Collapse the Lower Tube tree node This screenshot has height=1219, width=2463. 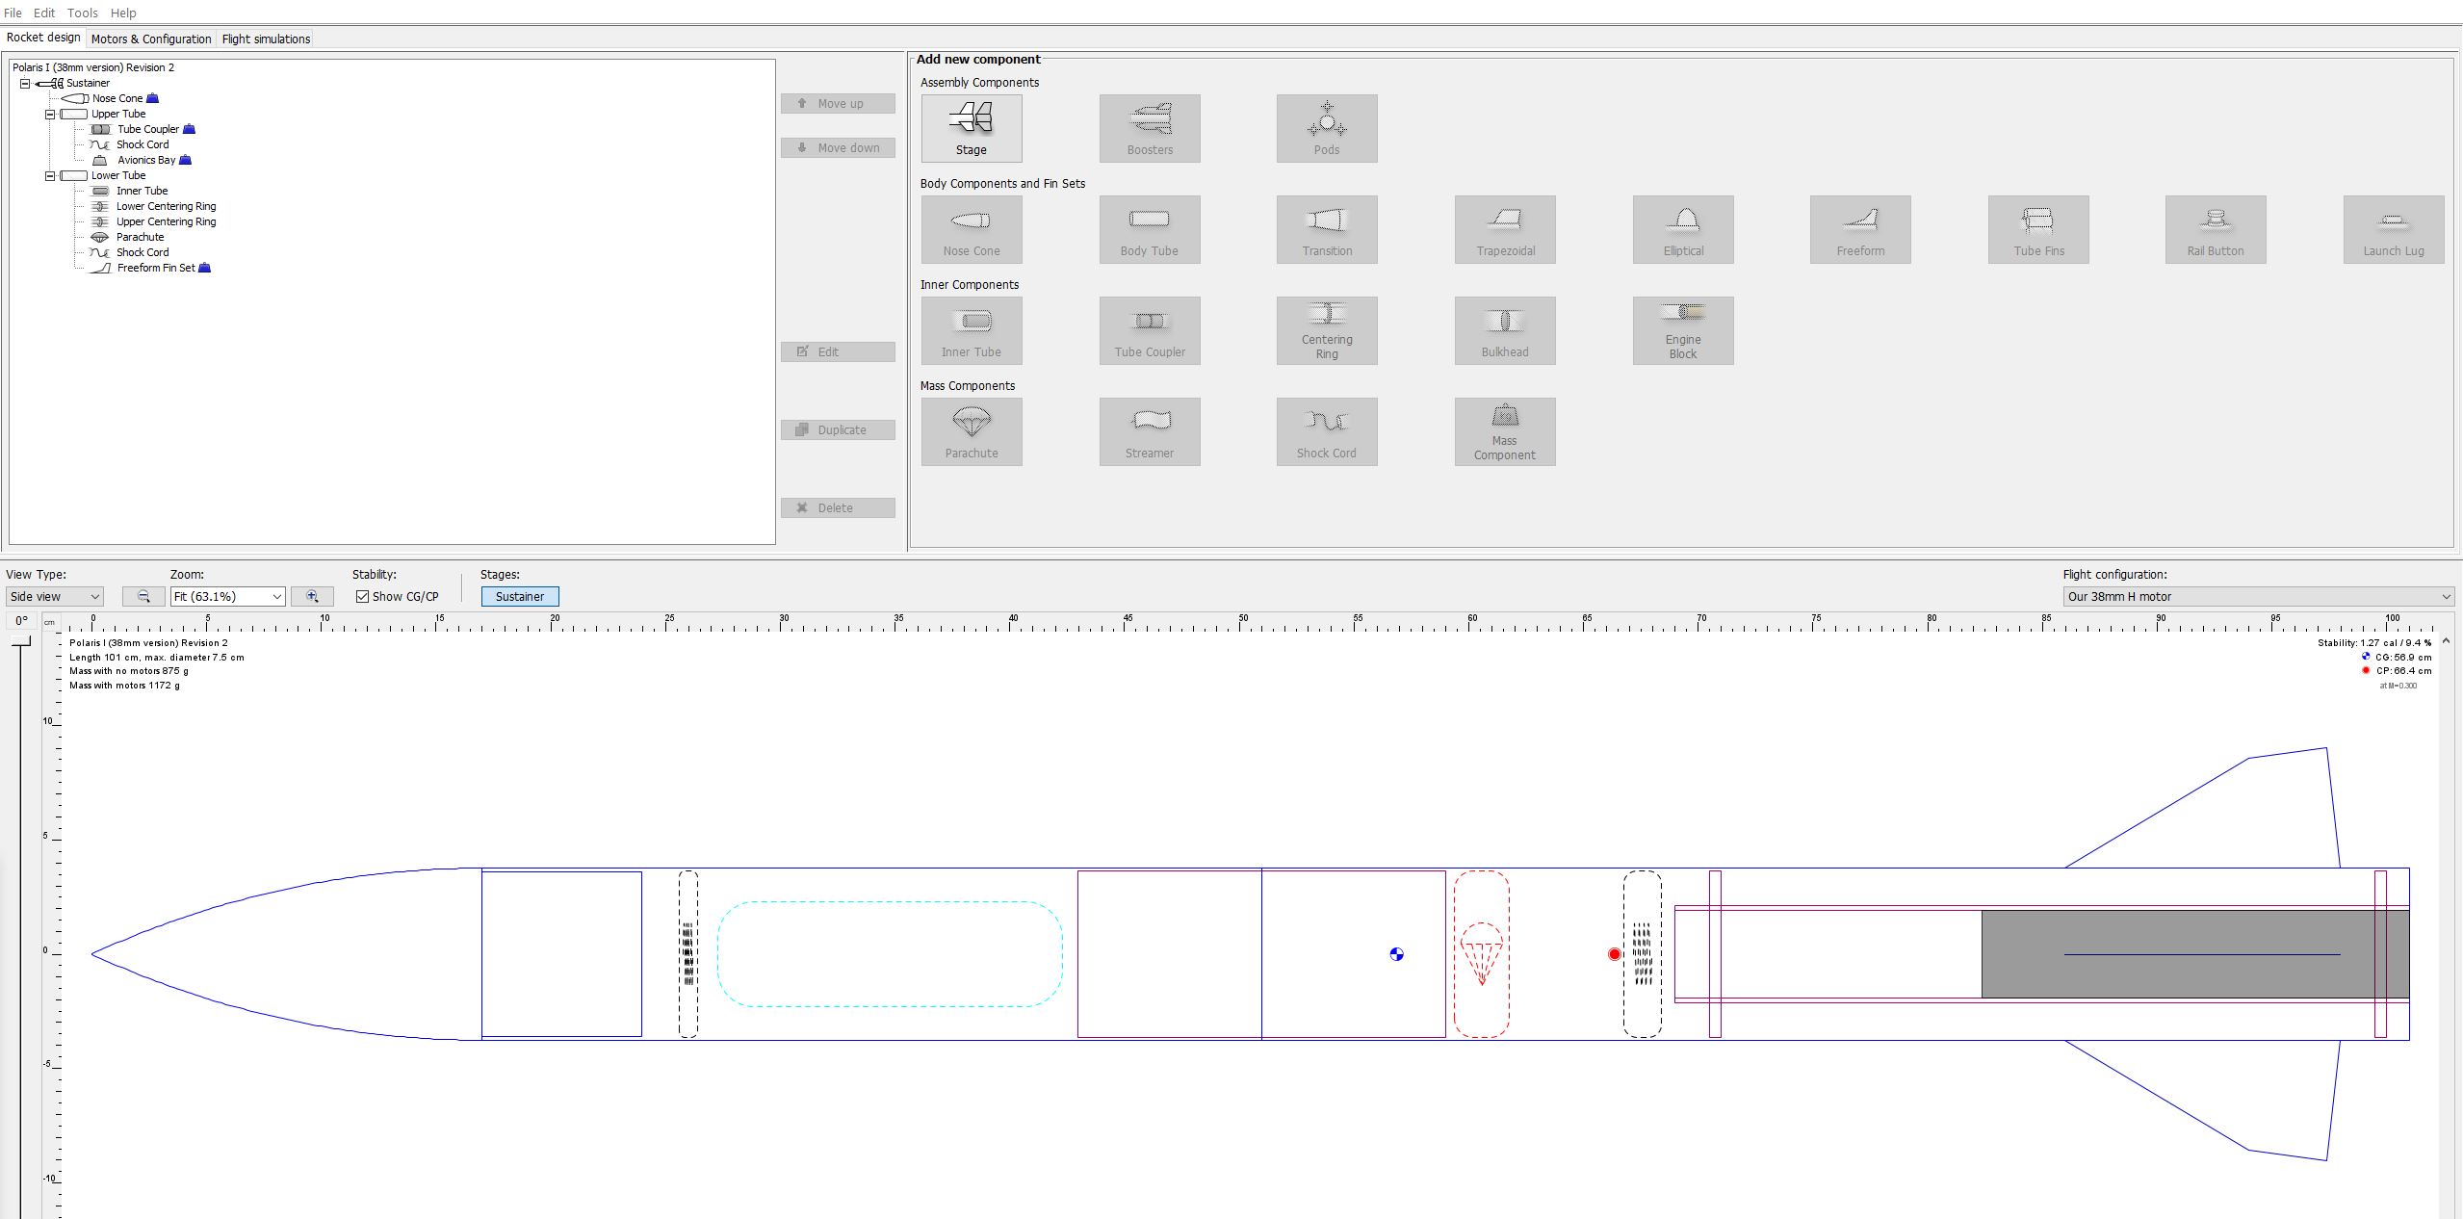tap(50, 175)
